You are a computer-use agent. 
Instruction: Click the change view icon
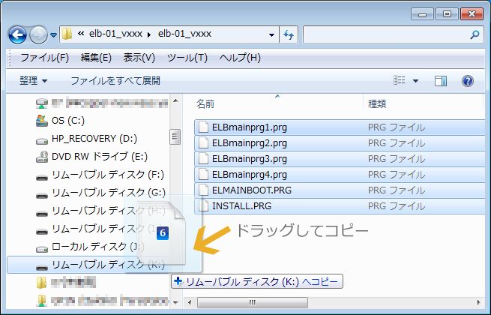coord(400,80)
